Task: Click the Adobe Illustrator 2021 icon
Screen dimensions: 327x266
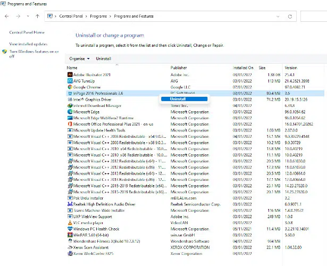Action: (70, 74)
